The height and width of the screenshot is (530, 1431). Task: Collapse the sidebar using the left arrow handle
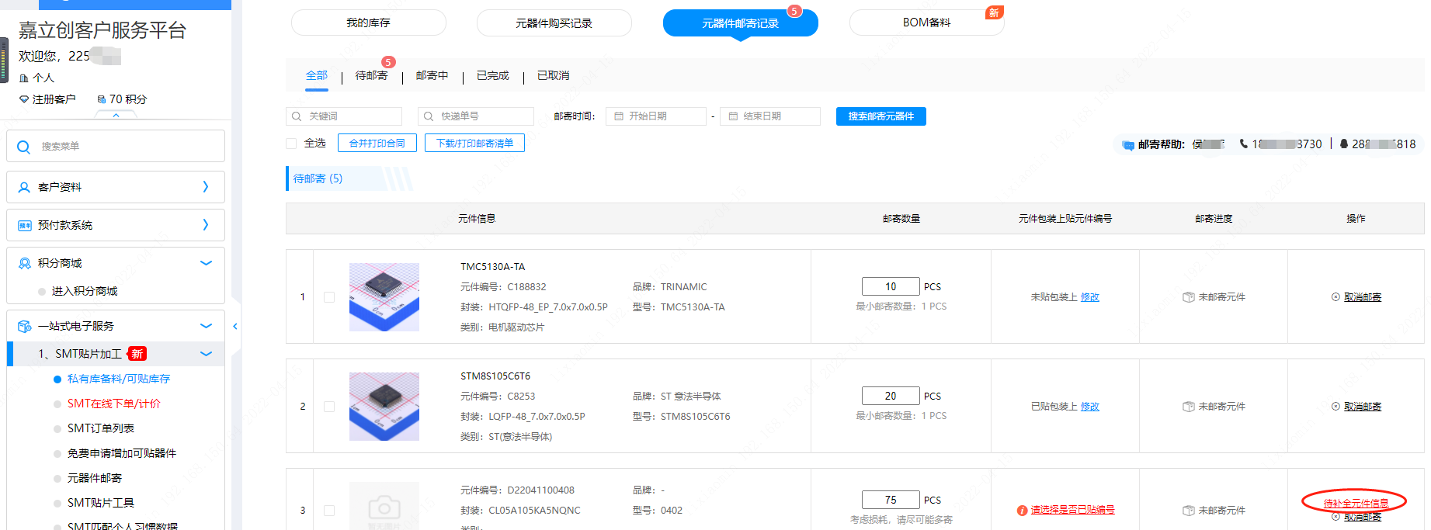(x=235, y=327)
